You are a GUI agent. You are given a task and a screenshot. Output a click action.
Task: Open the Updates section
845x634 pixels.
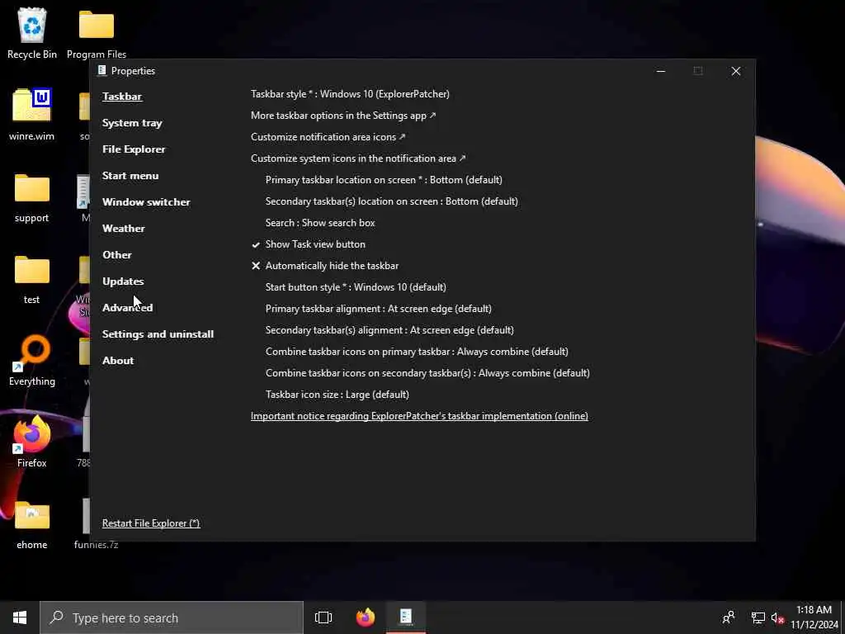click(123, 282)
